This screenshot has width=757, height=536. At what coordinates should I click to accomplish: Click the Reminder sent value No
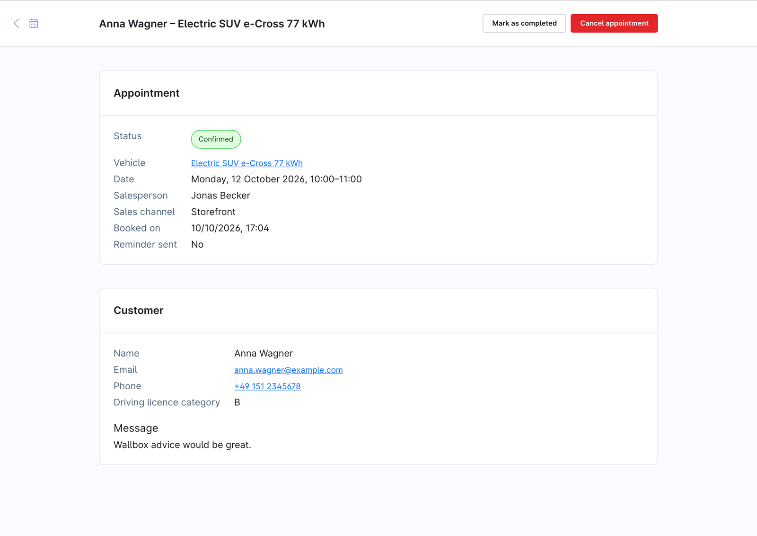coord(197,244)
